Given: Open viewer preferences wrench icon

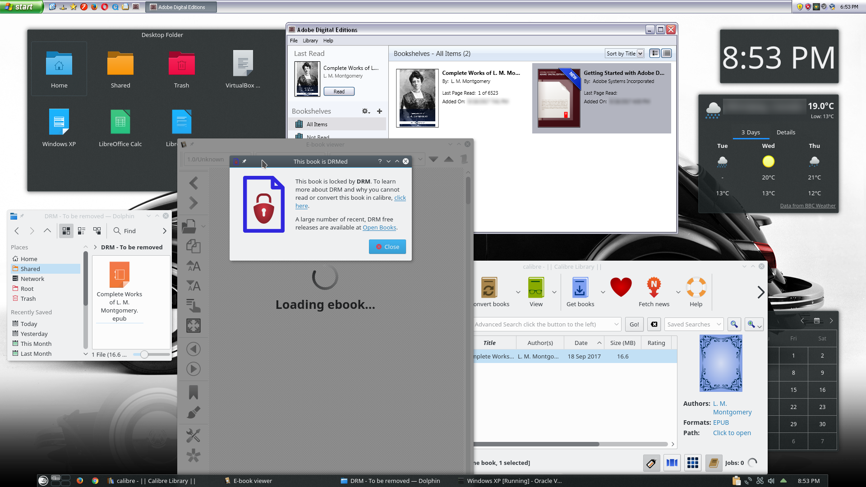Looking at the screenshot, I should (x=193, y=436).
